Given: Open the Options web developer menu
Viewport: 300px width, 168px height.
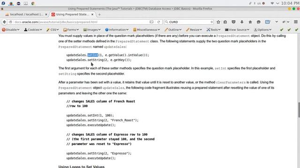Looking at the screenshot, I should (x=262, y=30).
